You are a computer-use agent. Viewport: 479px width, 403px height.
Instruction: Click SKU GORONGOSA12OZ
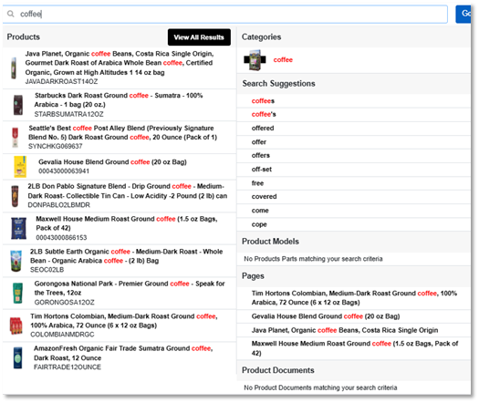click(64, 302)
